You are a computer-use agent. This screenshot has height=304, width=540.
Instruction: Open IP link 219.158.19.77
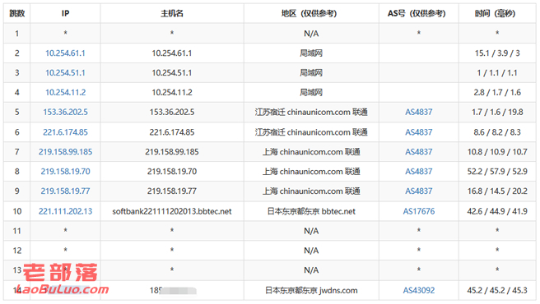pyautogui.click(x=65, y=191)
